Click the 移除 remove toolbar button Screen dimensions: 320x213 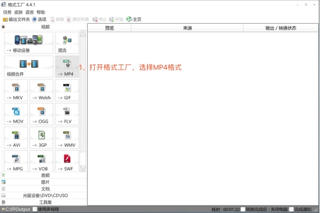(57, 20)
